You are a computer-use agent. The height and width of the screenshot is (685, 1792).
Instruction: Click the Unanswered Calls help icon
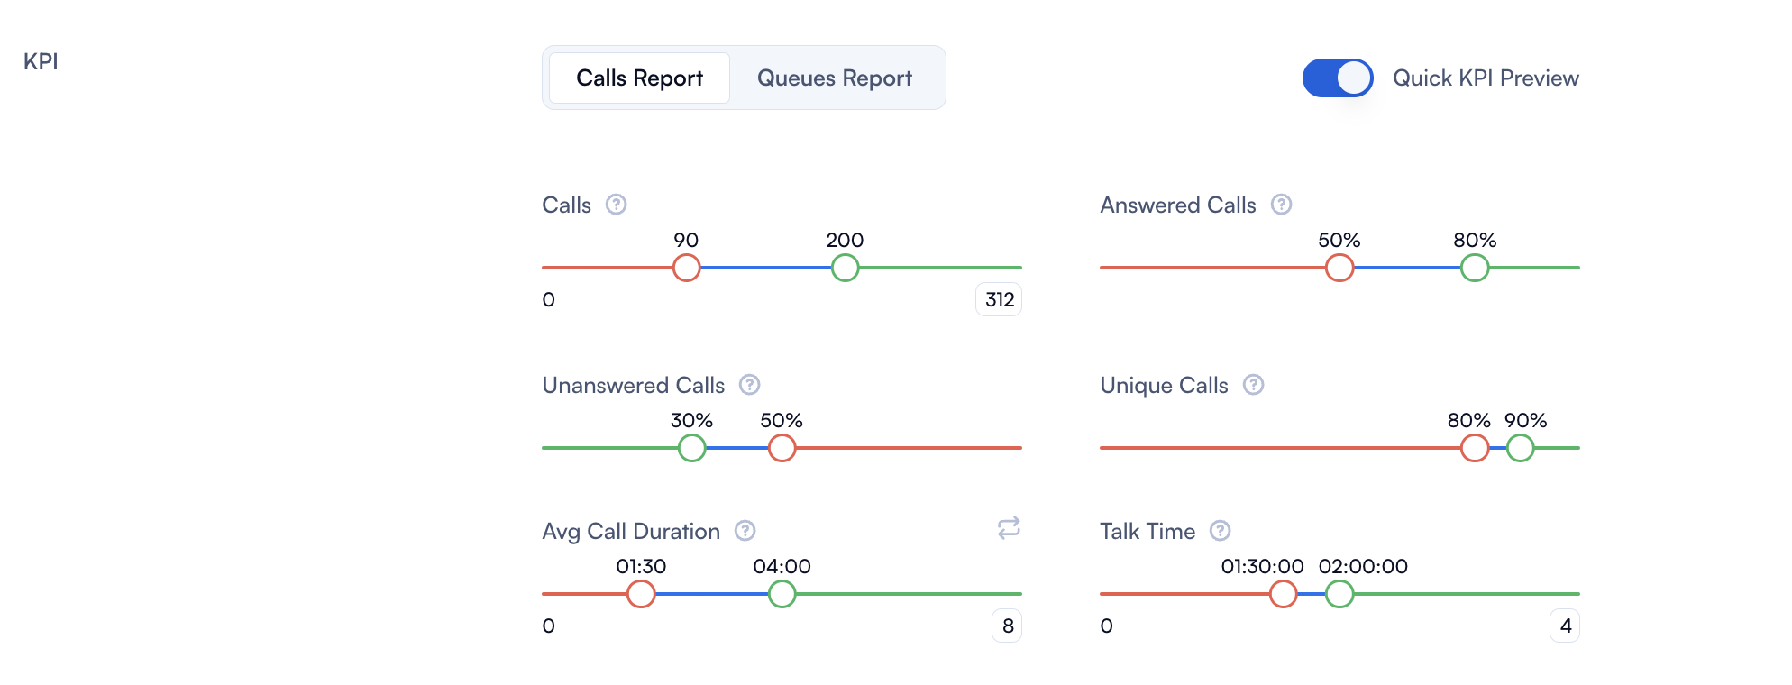pyautogui.click(x=749, y=385)
